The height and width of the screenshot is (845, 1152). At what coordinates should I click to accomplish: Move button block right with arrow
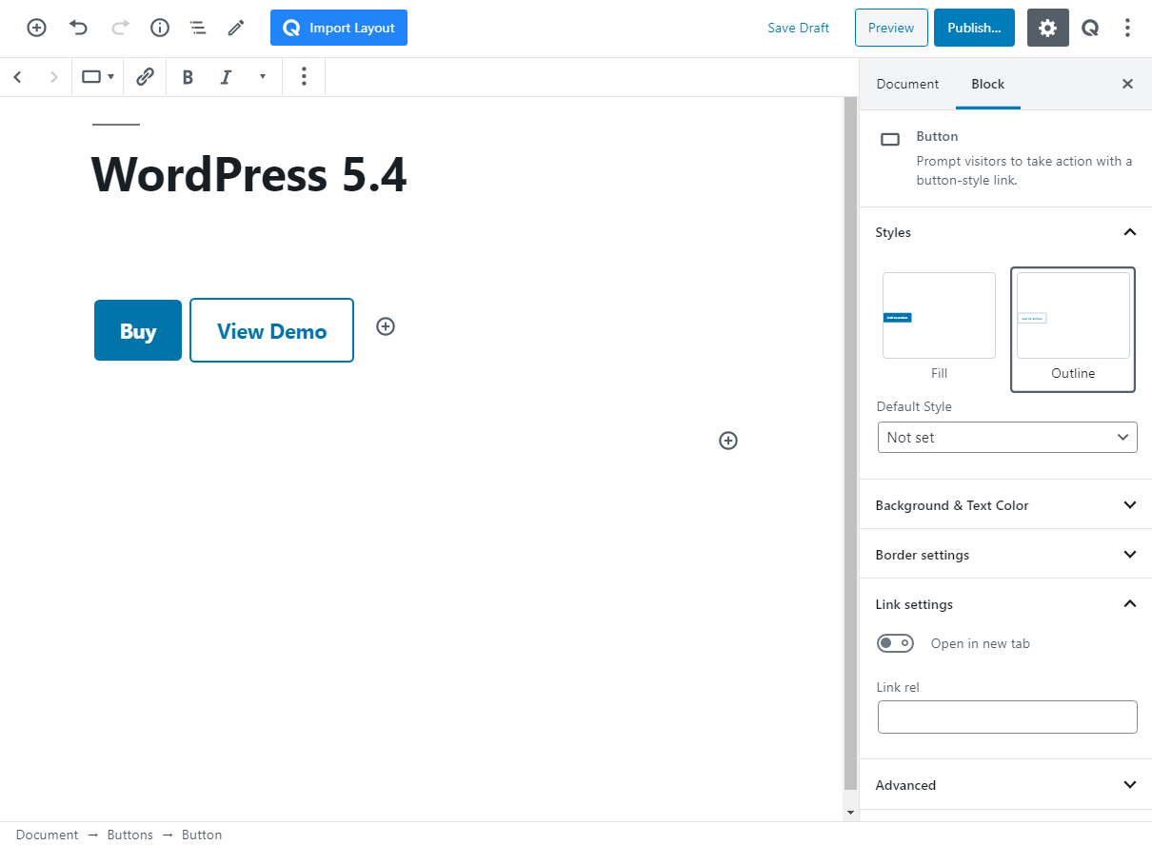[x=53, y=77]
